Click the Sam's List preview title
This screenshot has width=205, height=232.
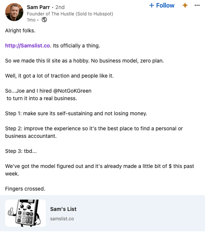point(63,209)
